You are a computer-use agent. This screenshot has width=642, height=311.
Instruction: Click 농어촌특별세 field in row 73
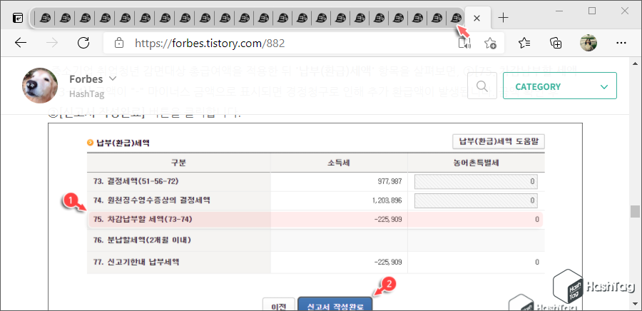pyautogui.click(x=477, y=182)
